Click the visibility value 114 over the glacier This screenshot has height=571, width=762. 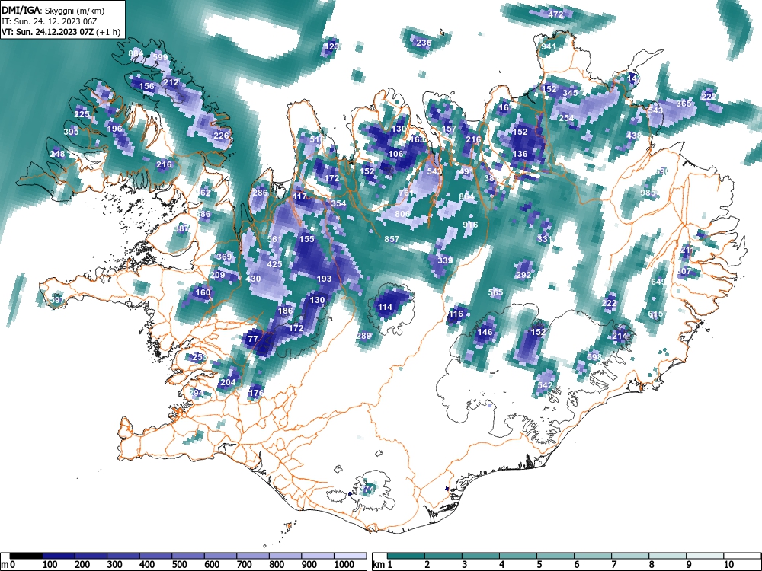coord(386,307)
